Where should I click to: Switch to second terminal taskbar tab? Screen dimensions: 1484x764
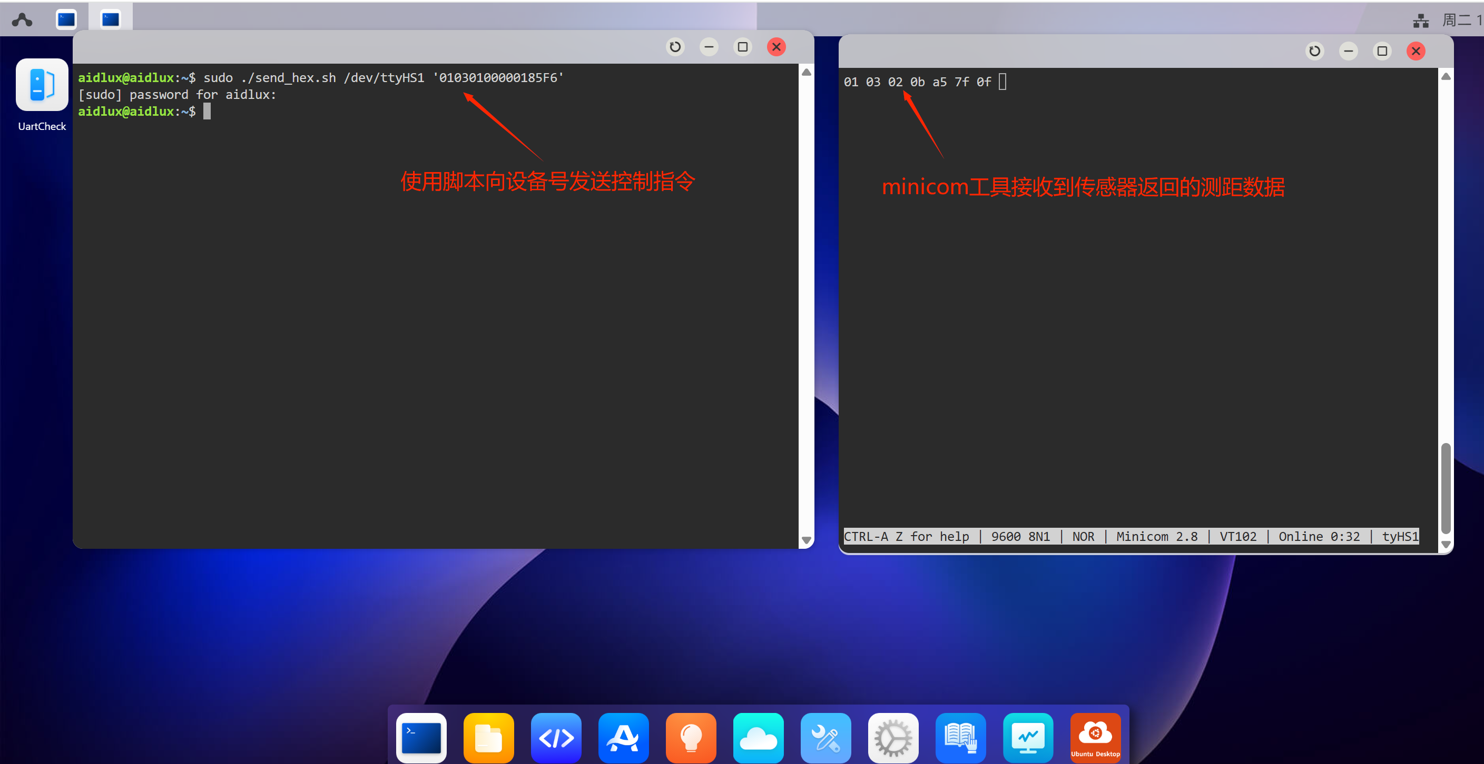pyautogui.click(x=110, y=19)
